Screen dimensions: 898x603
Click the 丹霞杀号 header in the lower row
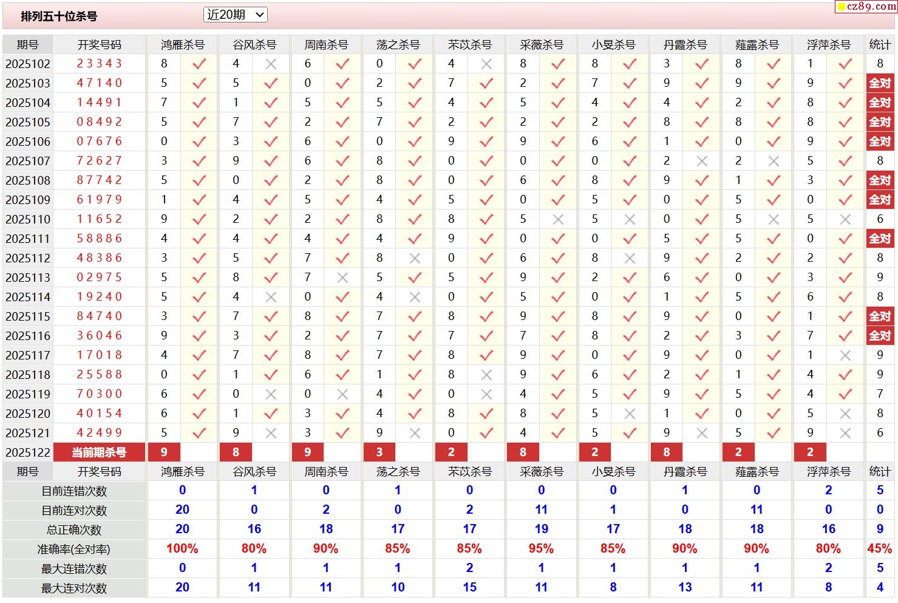(x=685, y=472)
